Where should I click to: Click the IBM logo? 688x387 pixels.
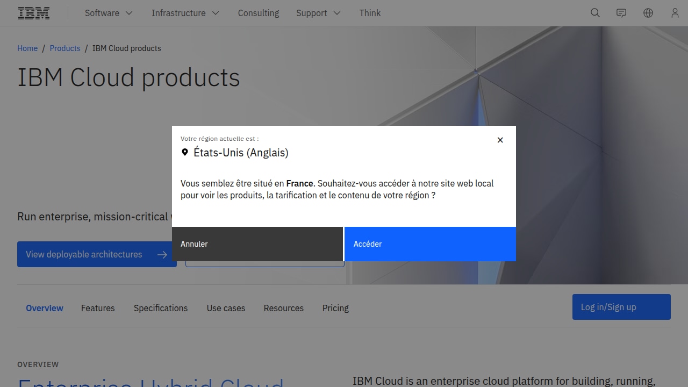coord(34,13)
